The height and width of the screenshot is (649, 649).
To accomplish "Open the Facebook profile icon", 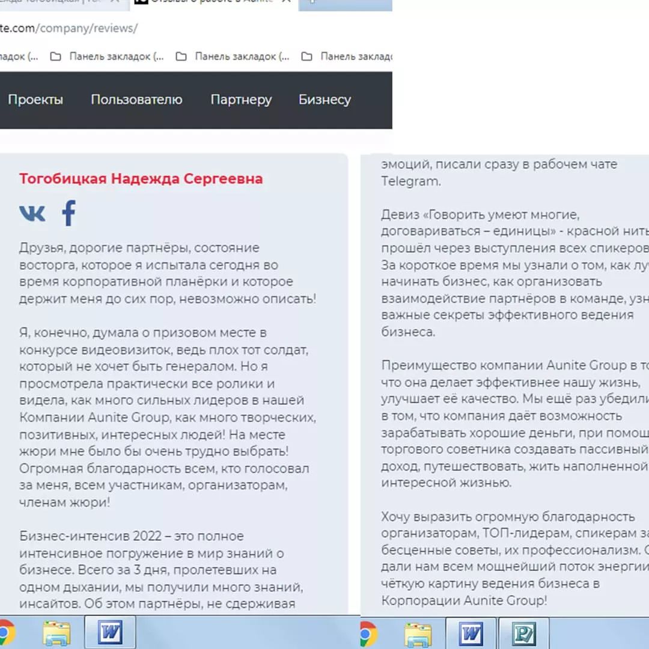I will click(x=69, y=213).
